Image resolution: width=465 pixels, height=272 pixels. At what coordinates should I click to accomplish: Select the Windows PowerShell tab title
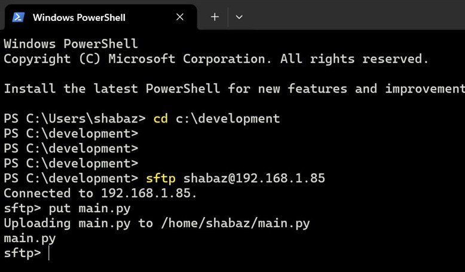coord(79,17)
